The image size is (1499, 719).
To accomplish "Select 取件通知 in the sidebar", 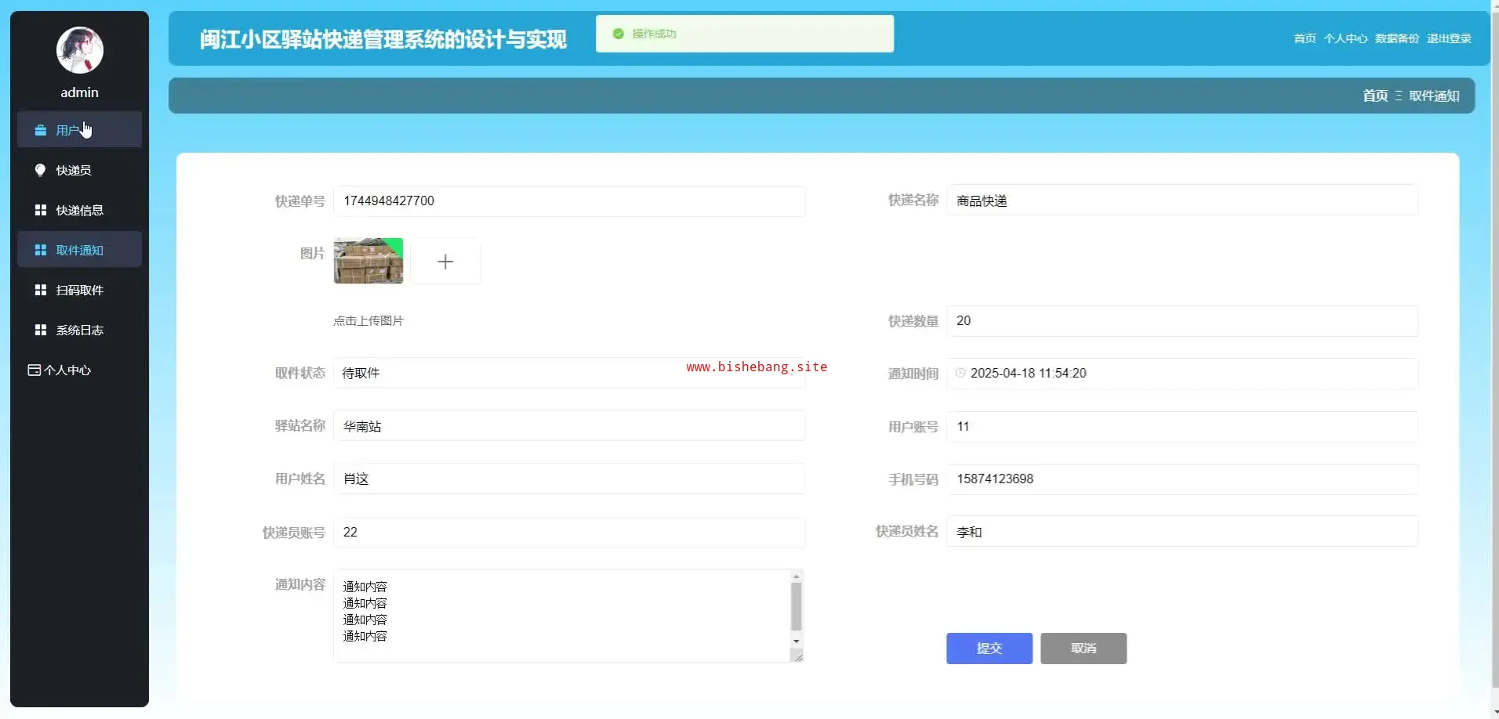I will (80, 250).
